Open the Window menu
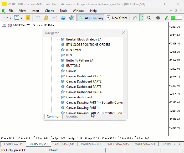Image resolution: width=184 pixels, height=153 pixels. tap(79, 11)
